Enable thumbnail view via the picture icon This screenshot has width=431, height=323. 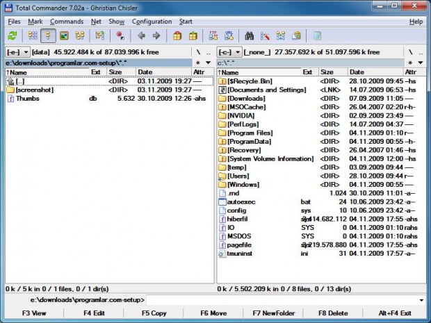(64, 35)
